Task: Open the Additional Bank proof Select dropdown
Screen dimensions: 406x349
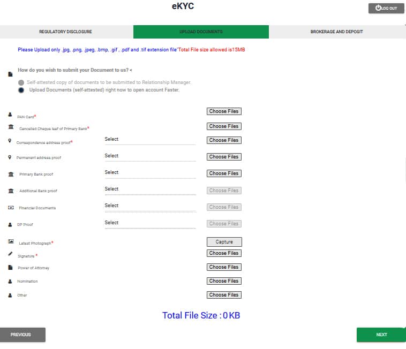Action: tap(150, 190)
